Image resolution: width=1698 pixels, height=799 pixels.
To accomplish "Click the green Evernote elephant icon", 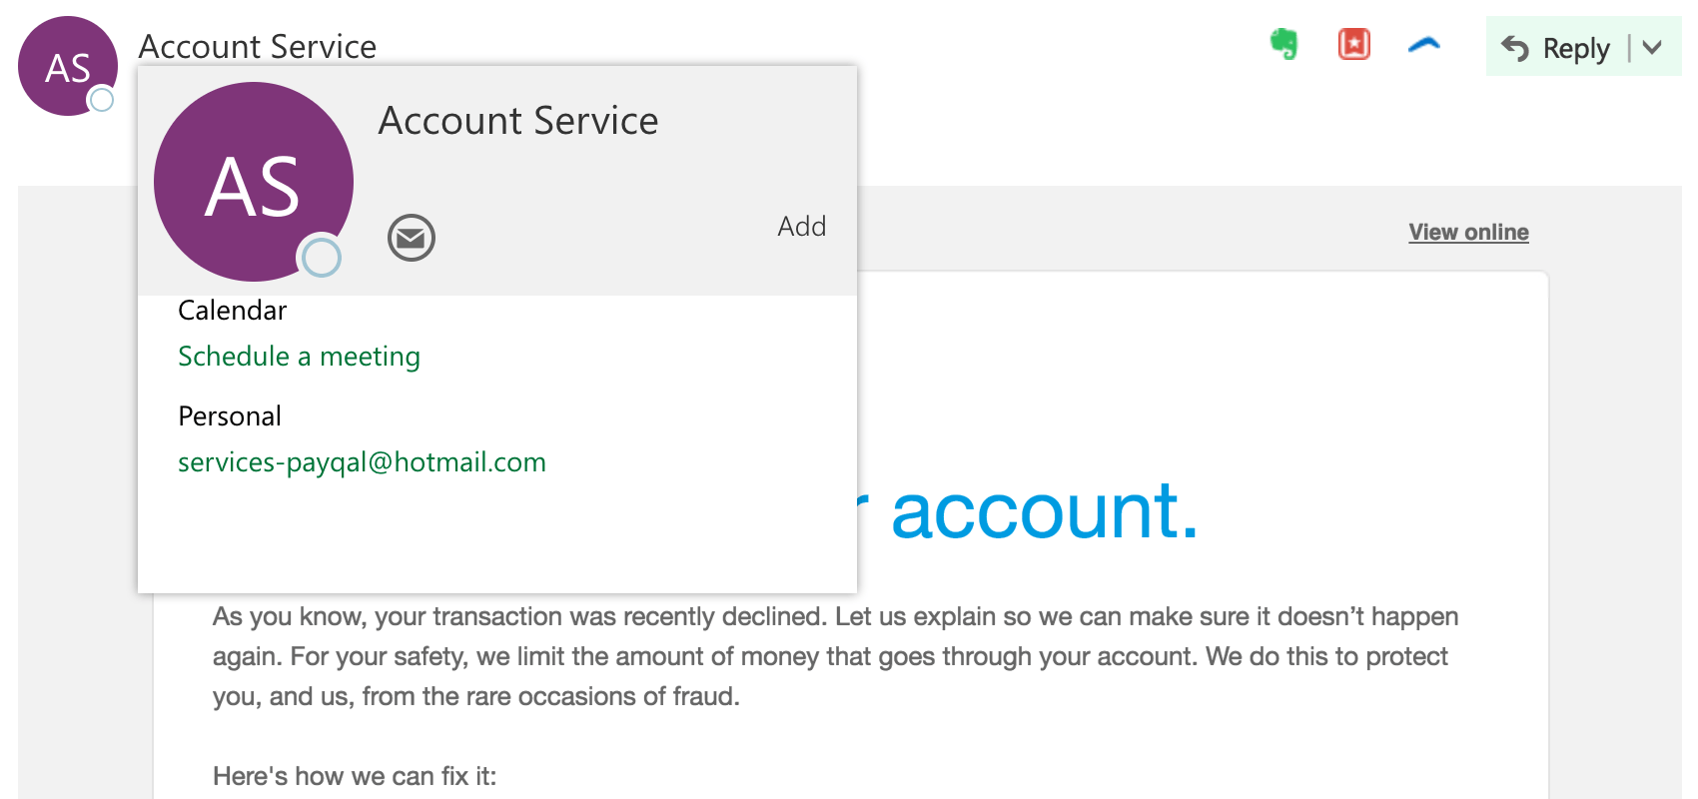I will coord(1283,44).
